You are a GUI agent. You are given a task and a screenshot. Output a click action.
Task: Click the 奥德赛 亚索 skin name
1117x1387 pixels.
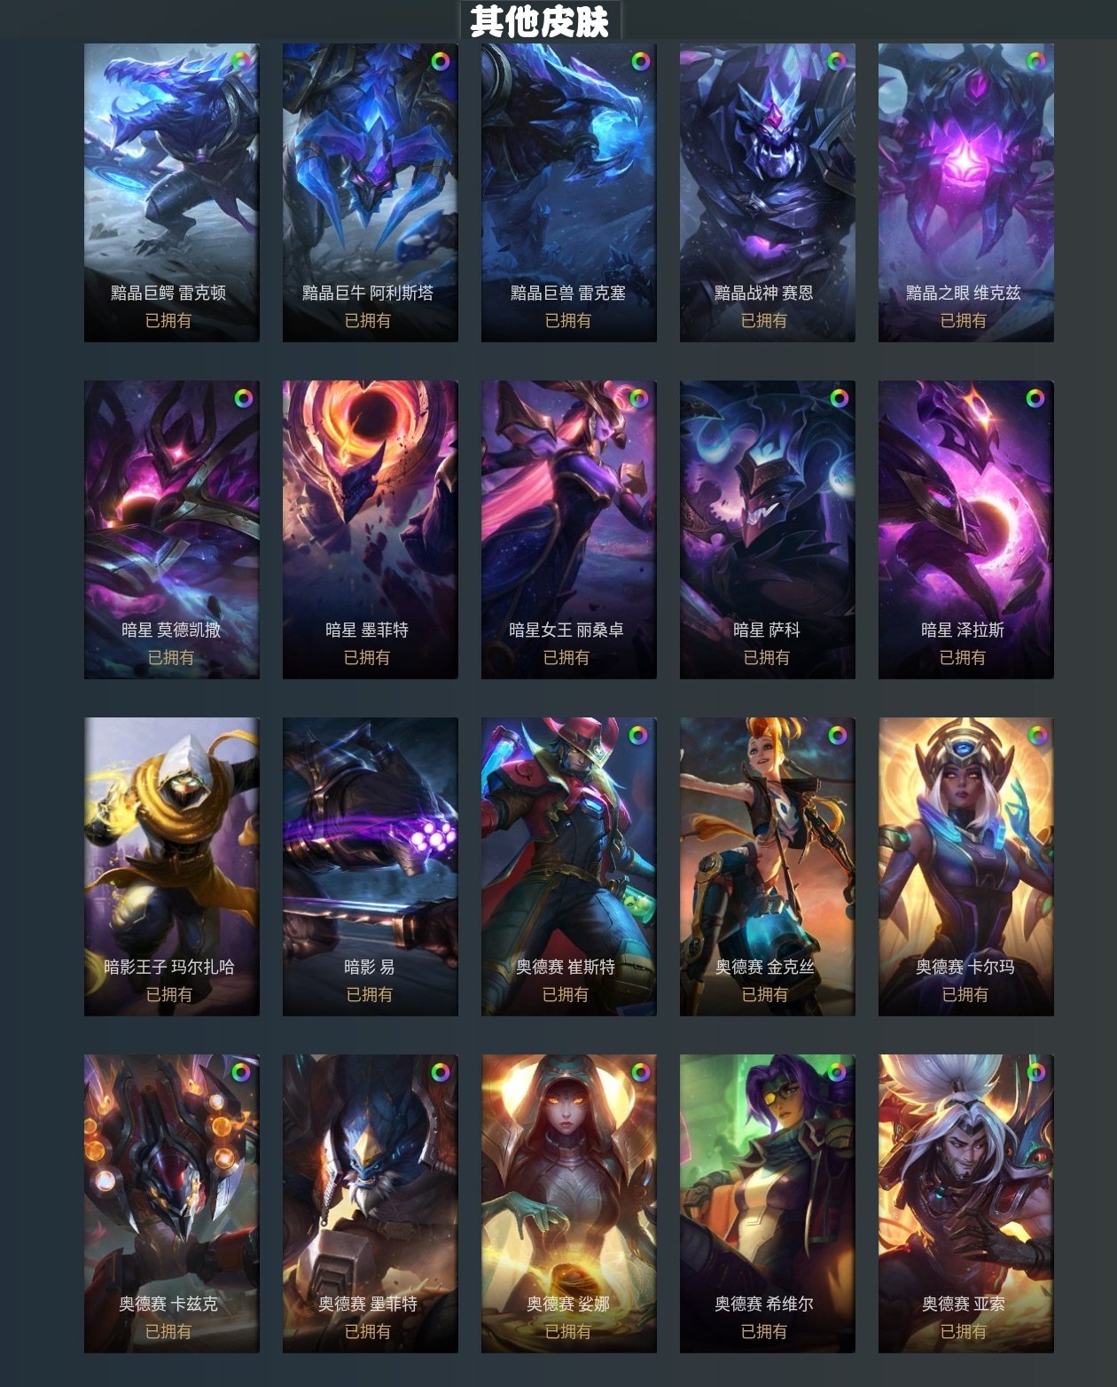[964, 1304]
